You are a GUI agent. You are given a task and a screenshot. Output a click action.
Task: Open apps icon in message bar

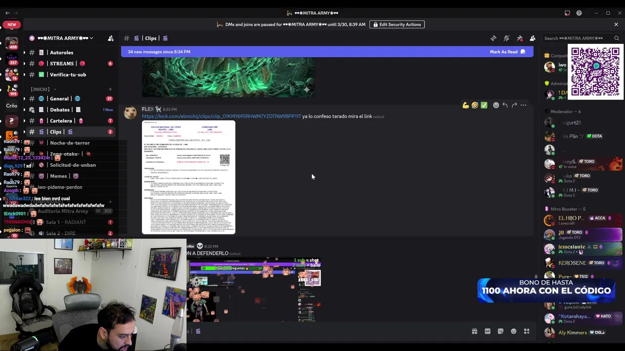(527, 331)
